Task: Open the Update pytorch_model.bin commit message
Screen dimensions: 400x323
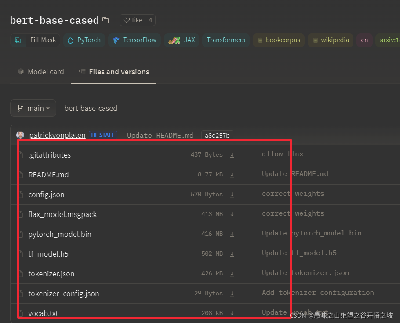Action: pos(312,233)
